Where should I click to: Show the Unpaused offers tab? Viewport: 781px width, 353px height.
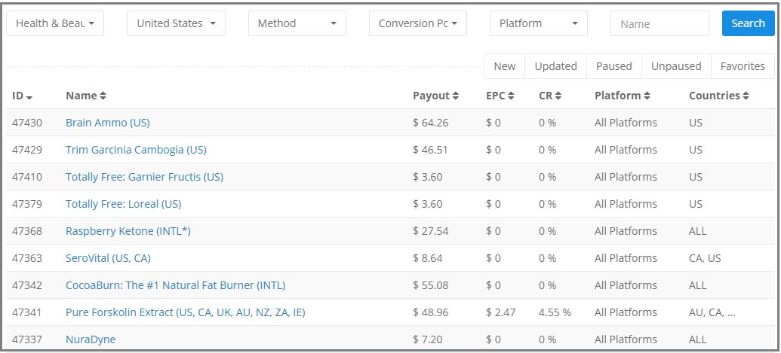676,66
